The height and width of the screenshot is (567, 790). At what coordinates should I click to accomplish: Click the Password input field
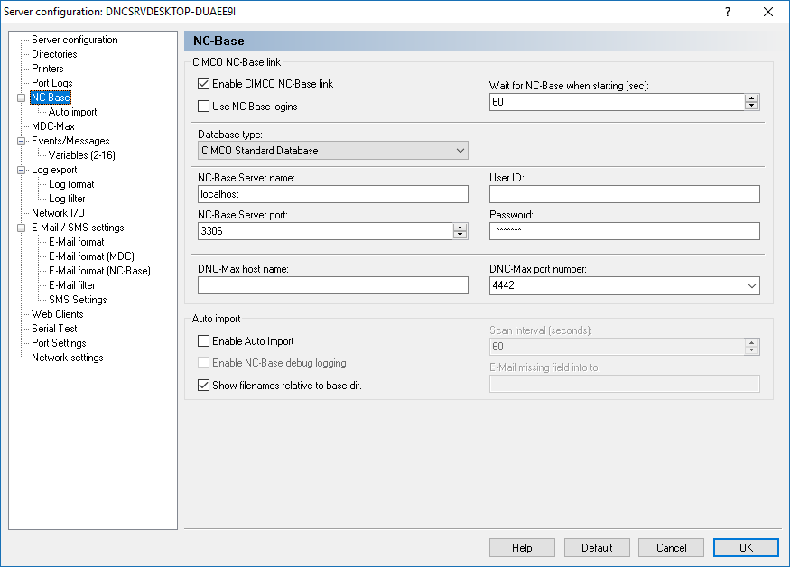coord(624,231)
